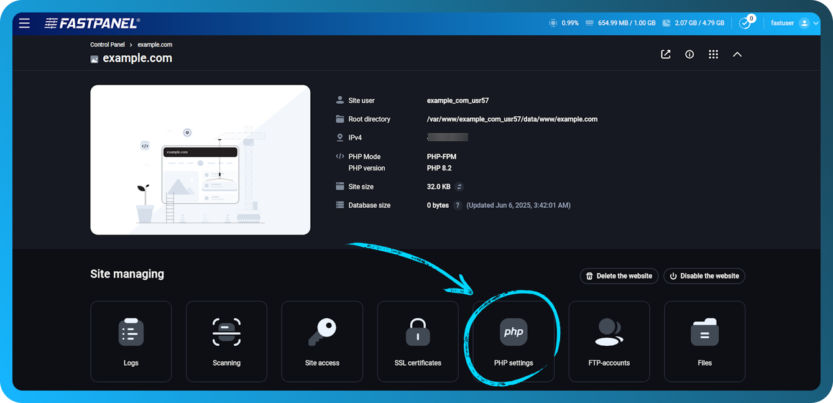This screenshot has height=403, width=833.
Task: Open PHP settings
Action: point(513,341)
